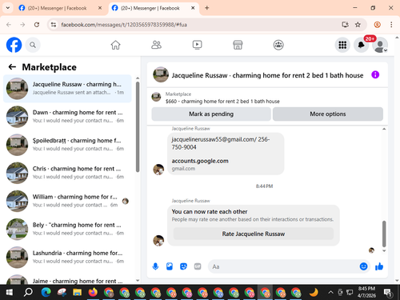Screen dimensions: 400x300
Task: Click the back arrow beside Marketplace heading
Action: (12, 67)
